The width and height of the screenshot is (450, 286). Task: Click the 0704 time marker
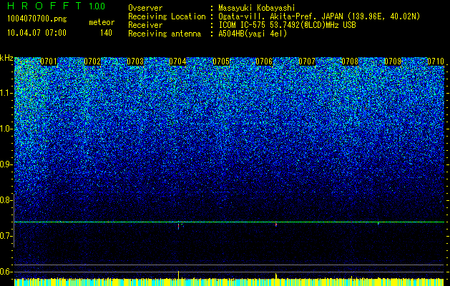click(x=177, y=61)
